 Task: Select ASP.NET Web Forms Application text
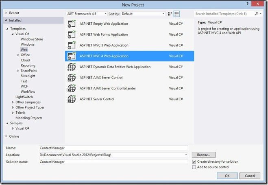[104, 34]
